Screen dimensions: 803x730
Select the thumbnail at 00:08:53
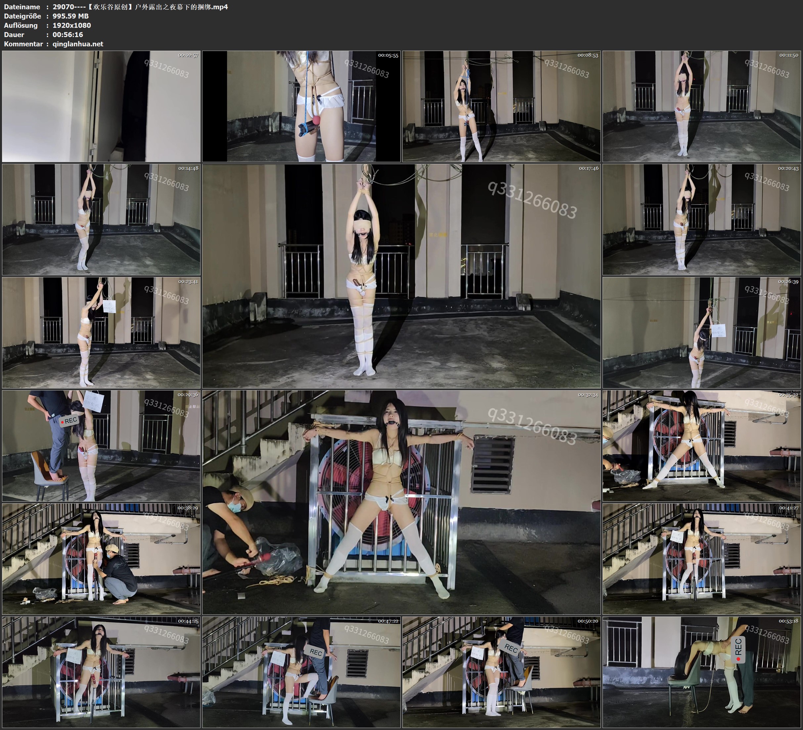coord(502,106)
